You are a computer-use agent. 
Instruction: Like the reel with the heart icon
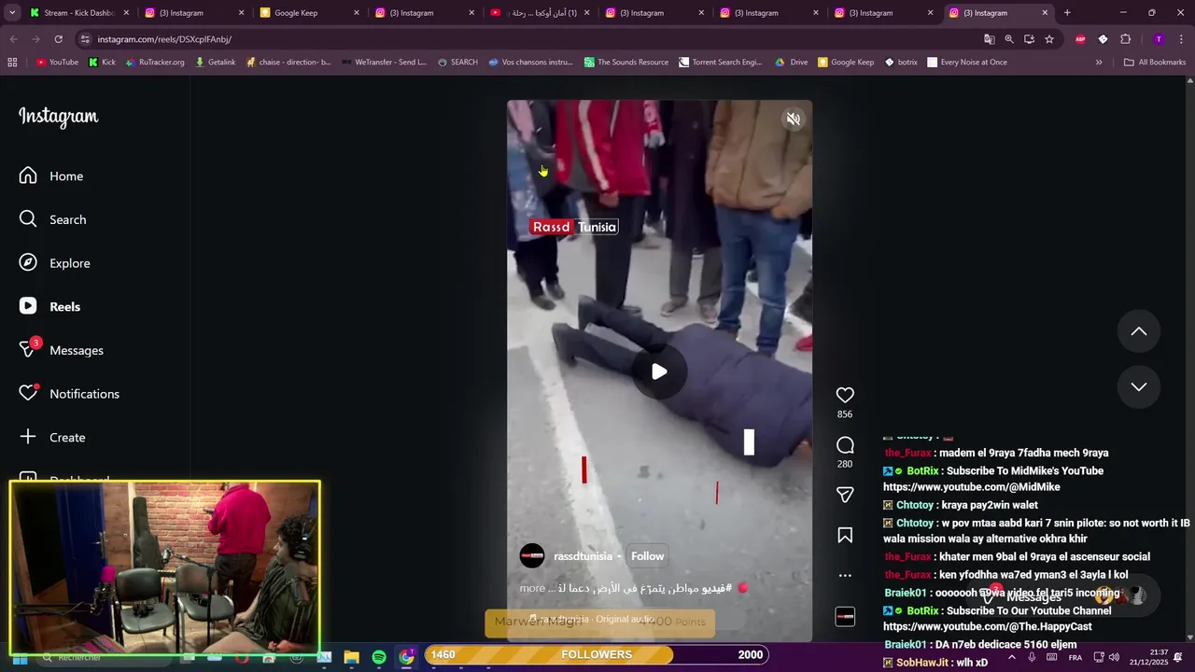coord(845,395)
